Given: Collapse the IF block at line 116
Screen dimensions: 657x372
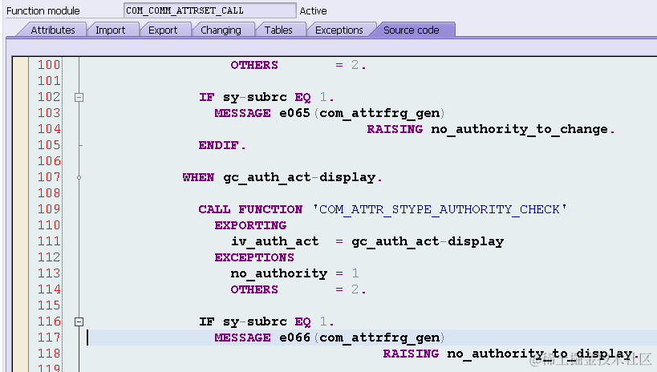Looking at the screenshot, I should [79, 322].
